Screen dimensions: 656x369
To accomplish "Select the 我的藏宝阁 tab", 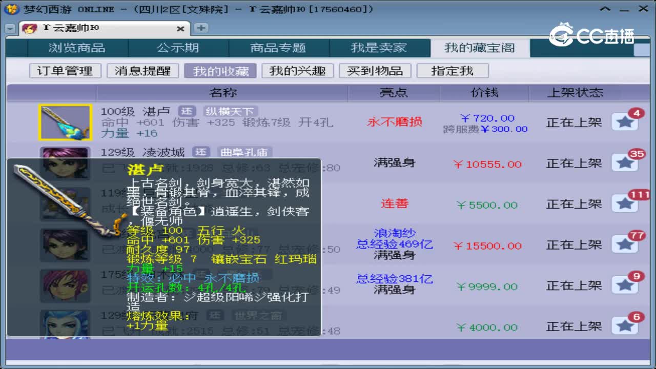I will coord(480,48).
